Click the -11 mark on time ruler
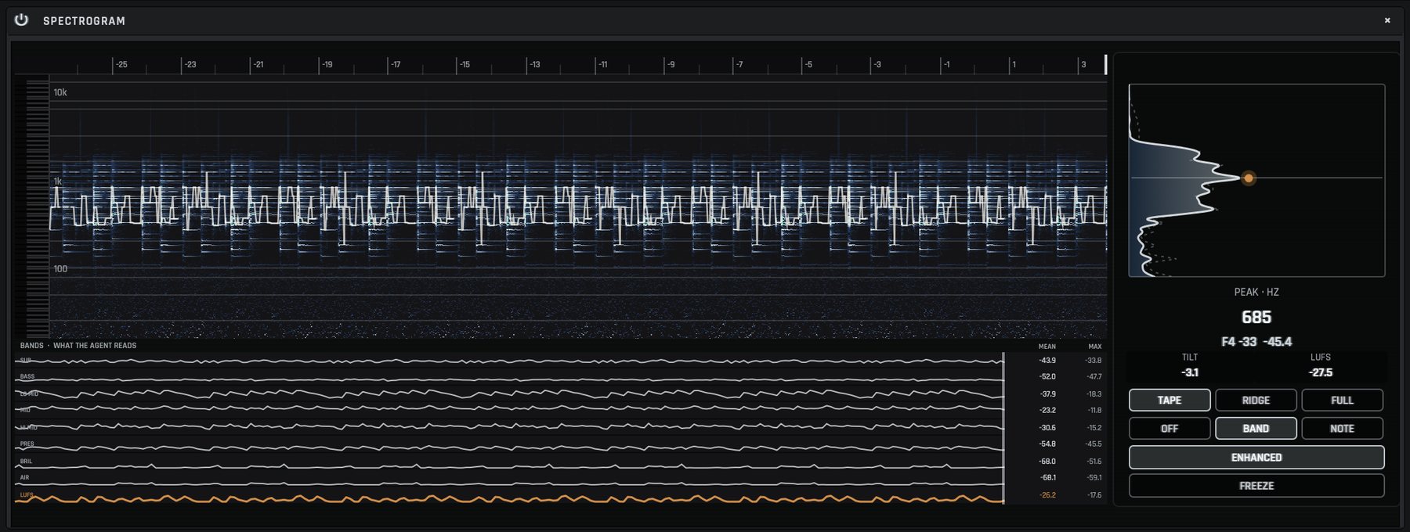This screenshot has height=532, width=1410. tap(602, 64)
